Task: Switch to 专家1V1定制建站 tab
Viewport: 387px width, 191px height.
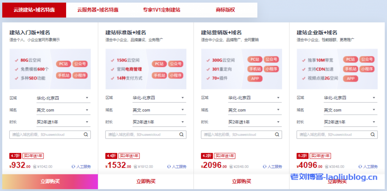Action: tap(162, 10)
